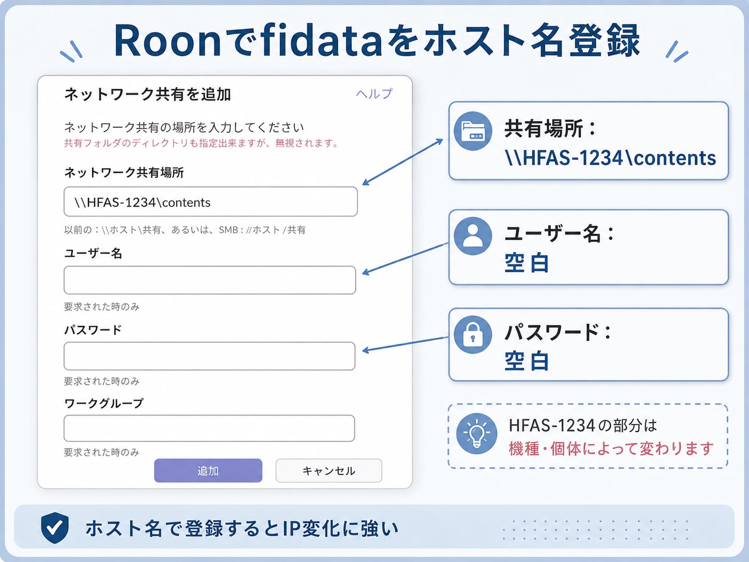This screenshot has width=749, height=562.
Task: Click the ワークグループ field label
Action: [x=104, y=403]
